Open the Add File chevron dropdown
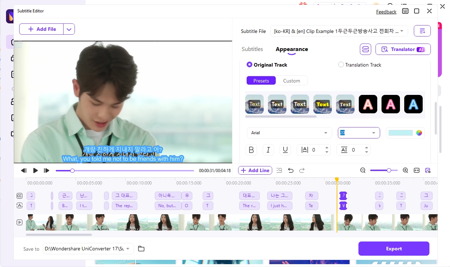Viewport: 450px width, 267px height. coord(69,29)
